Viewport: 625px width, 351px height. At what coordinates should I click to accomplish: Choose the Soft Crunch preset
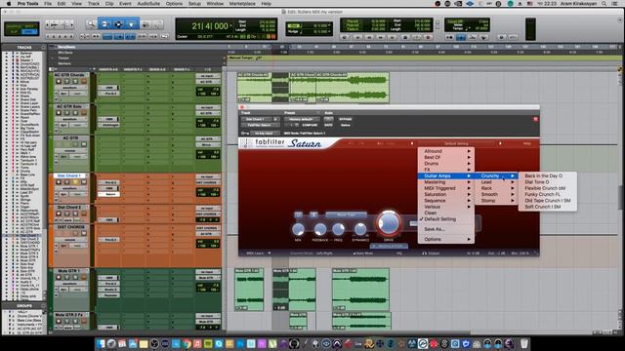(x=548, y=207)
